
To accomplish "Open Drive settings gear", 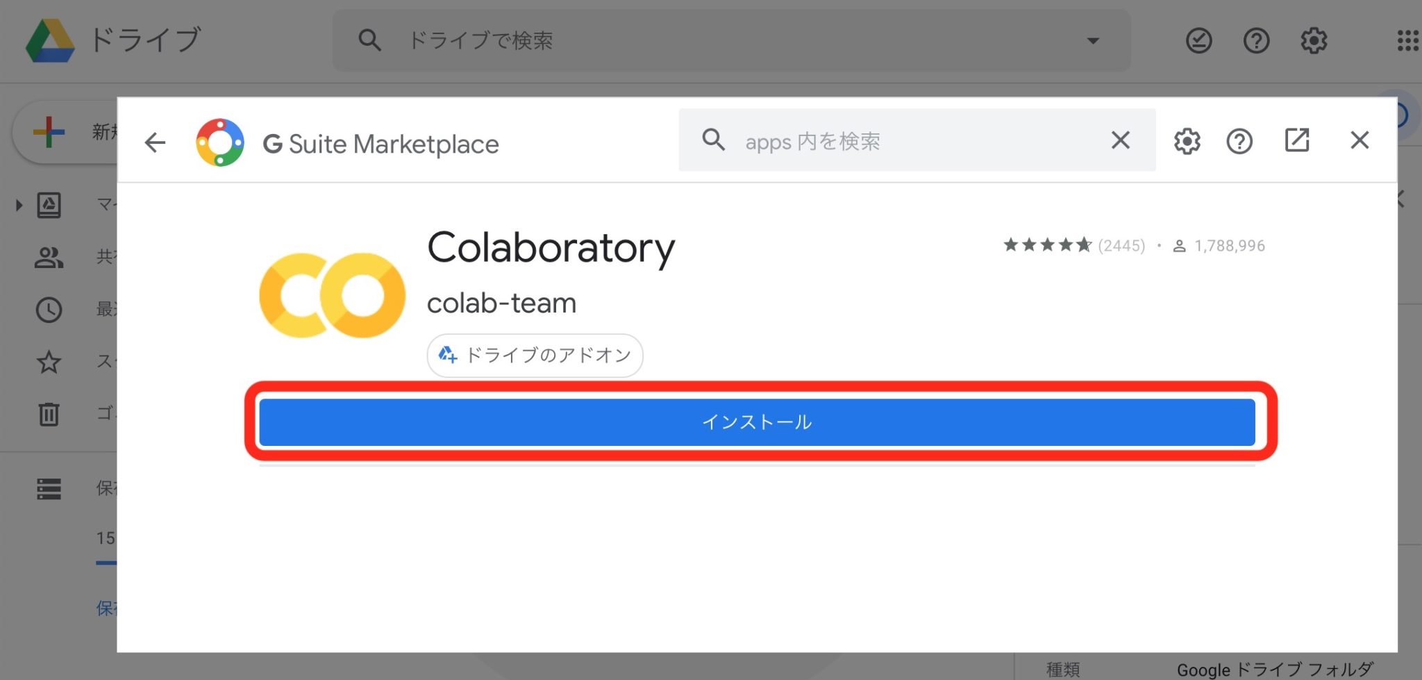I will 1314,40.
